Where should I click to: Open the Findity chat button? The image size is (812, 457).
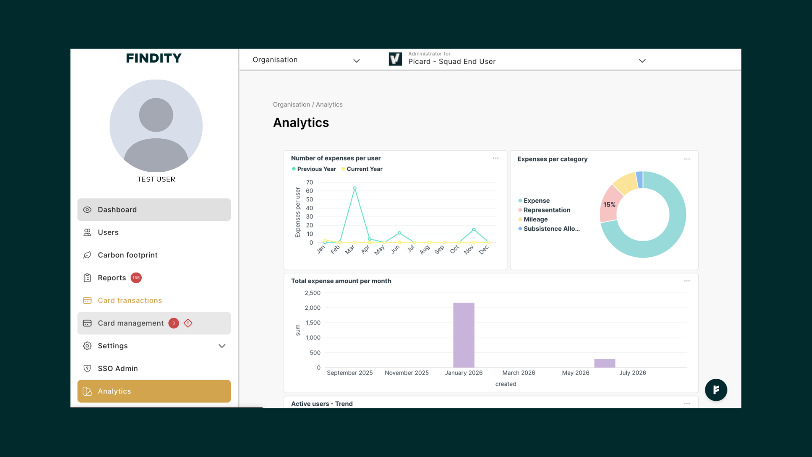click(x=716, y=390)
